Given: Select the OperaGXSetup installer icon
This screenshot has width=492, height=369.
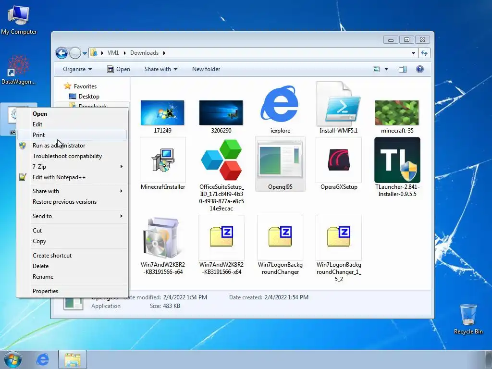Looking at the screenshot, I should 339,160.
